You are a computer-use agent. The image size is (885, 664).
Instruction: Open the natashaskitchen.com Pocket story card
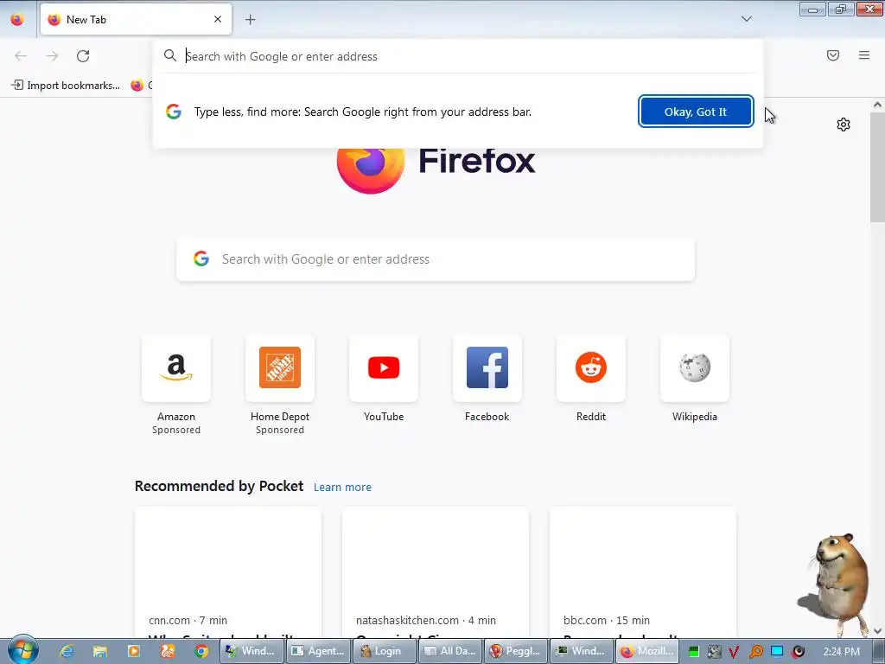pyautogui.click(x=436, y=572)
